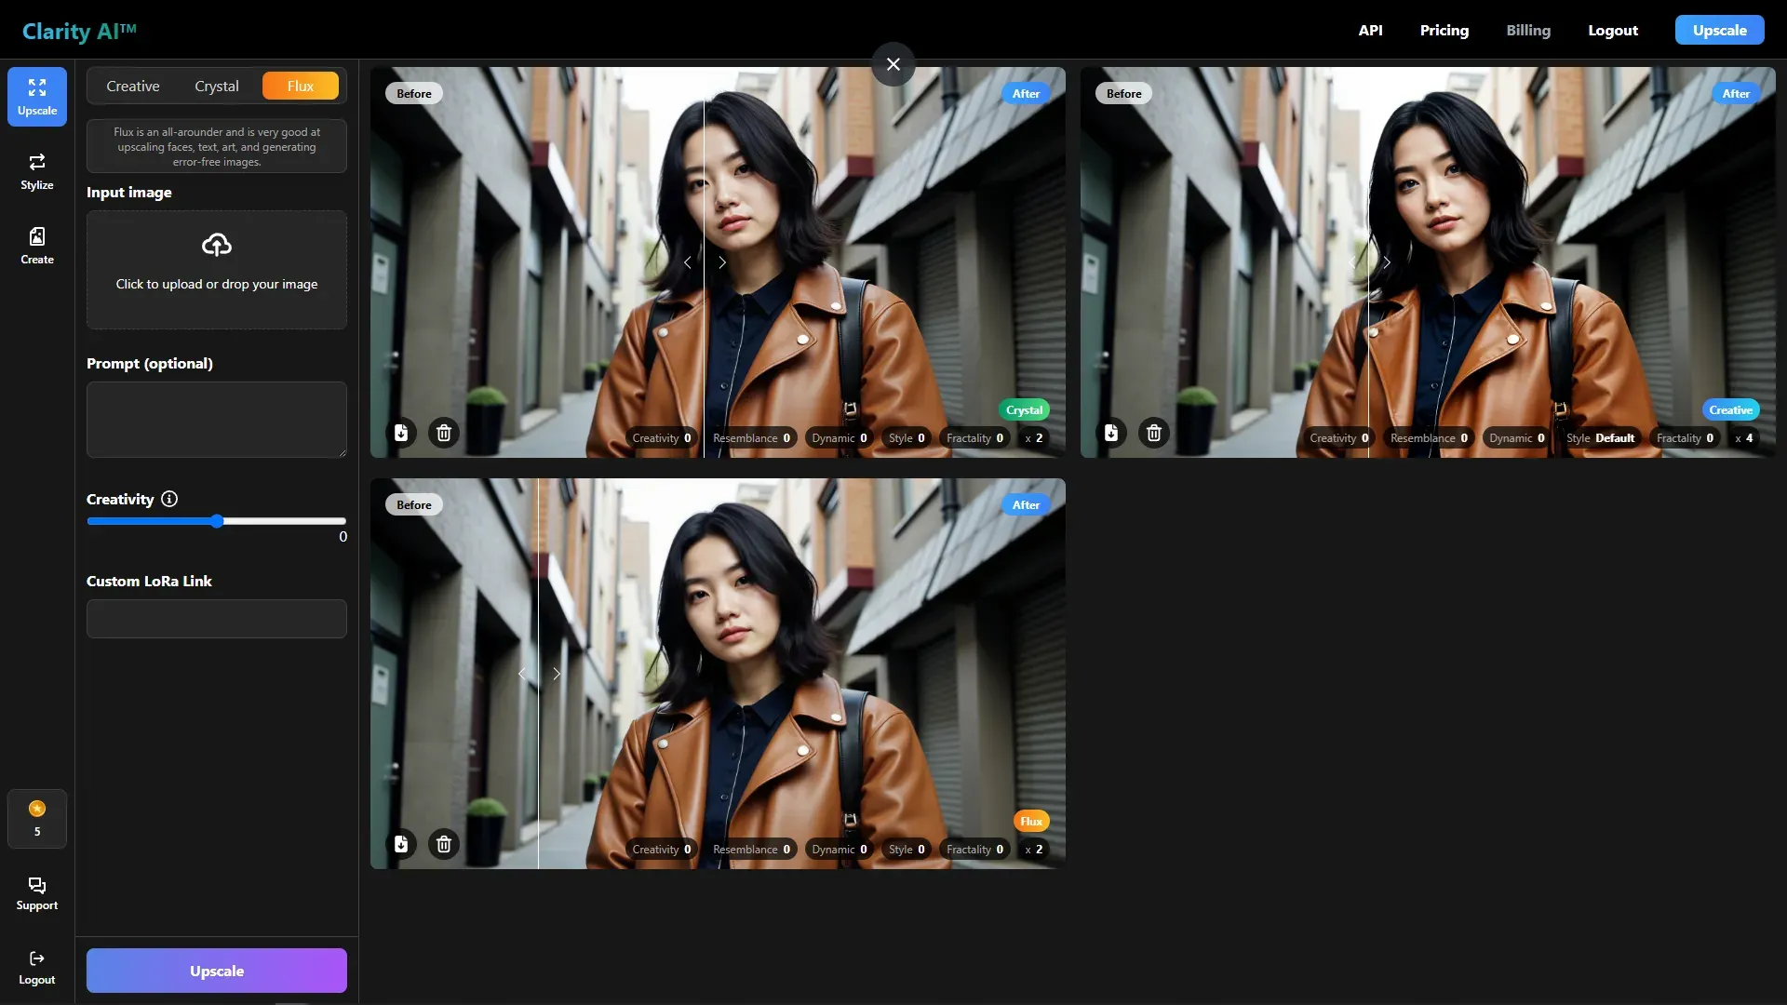Click the Creativity slider handle

[x=217, y=521]
